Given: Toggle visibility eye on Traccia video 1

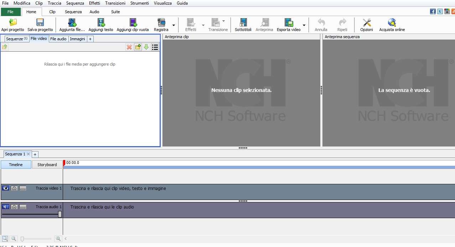Looking at the screenshot, I should 6,188.
